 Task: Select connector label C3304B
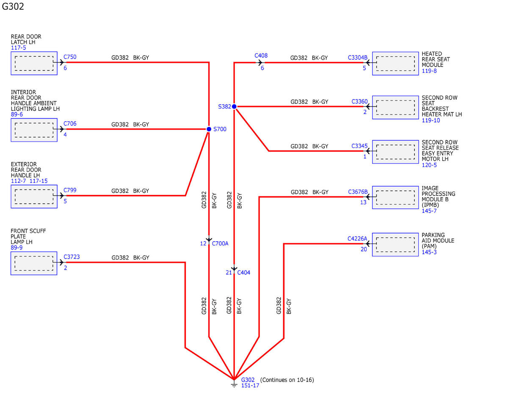coord(358,58)
